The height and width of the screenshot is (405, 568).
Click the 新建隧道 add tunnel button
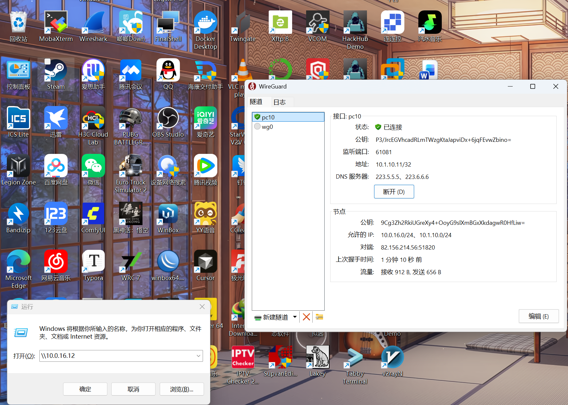pyautogui.click(x=272, y=317)
